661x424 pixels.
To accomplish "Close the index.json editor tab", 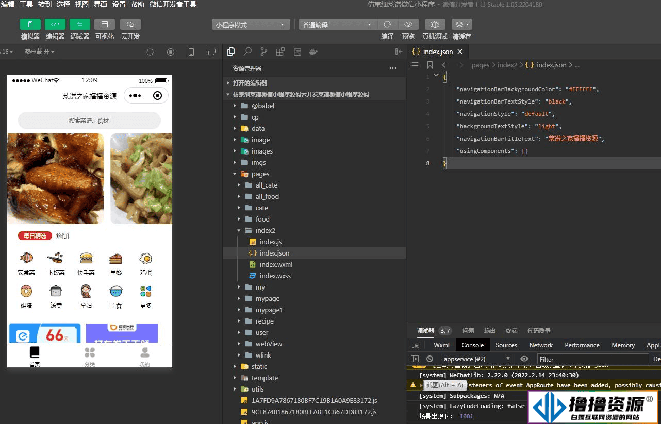I will coord(460,52).
